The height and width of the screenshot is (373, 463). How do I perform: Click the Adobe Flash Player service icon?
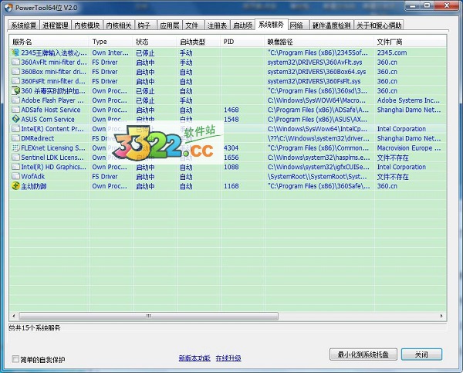(15, 100)
